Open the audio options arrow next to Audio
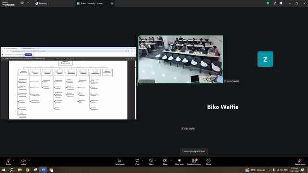The width and height of the screenshot is (308, 173). tap(13, 161)
